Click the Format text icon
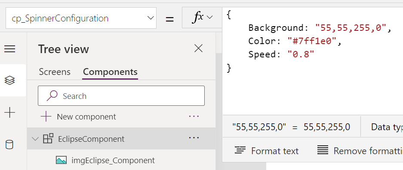 point(240,150)
